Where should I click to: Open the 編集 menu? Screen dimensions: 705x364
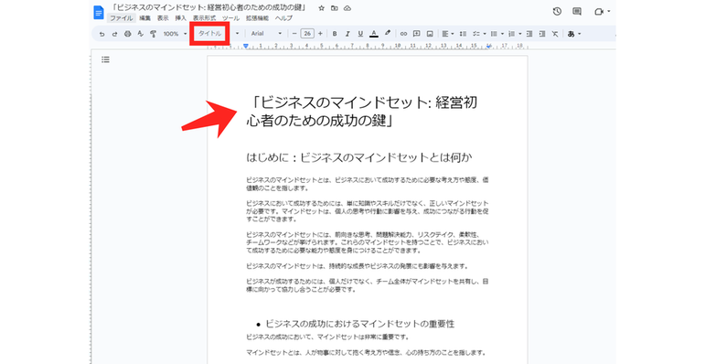(144, 18)
